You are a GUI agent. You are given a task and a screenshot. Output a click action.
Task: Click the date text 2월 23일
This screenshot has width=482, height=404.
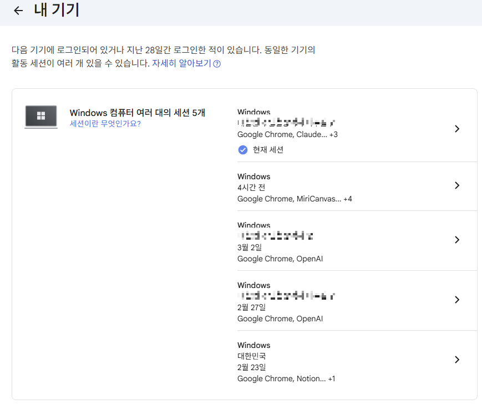coord(251,367)
